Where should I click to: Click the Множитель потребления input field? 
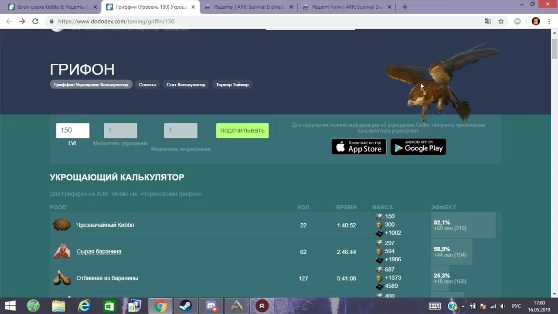[x=180, y=130]
